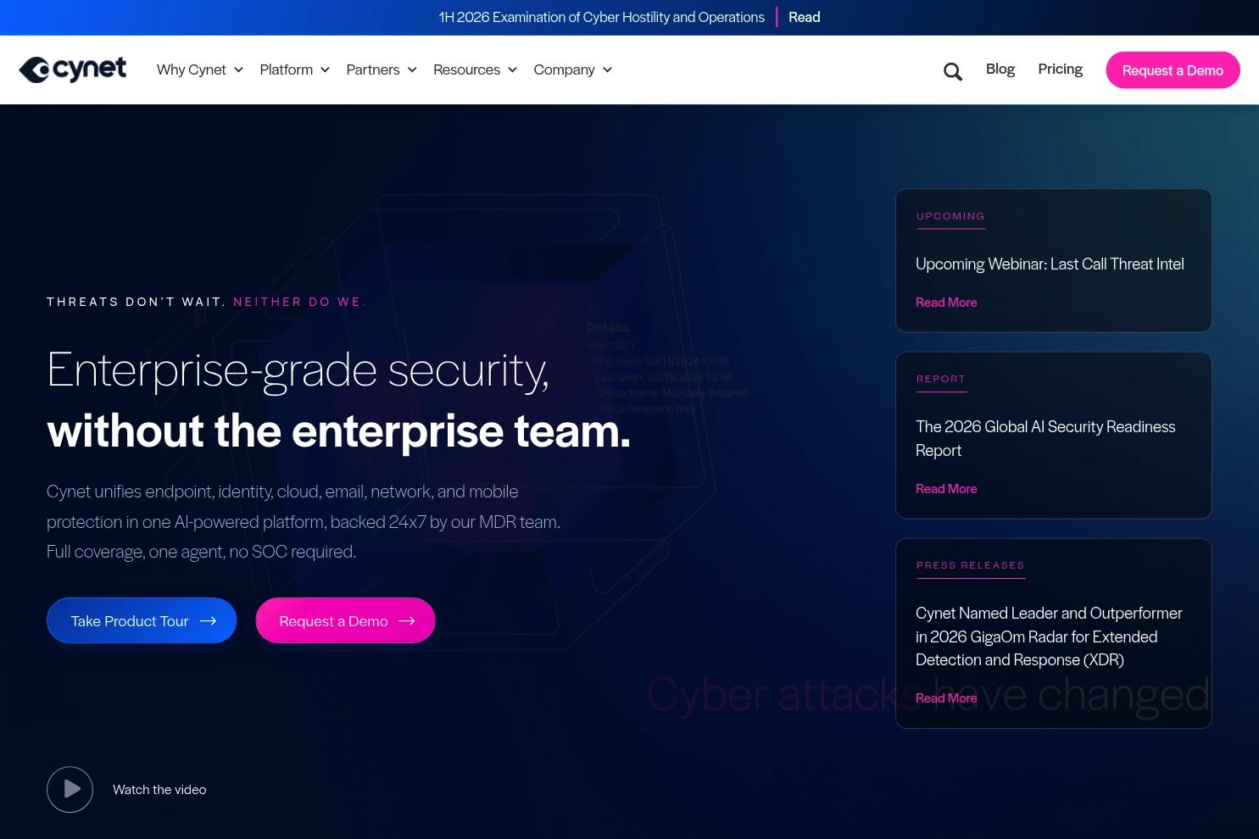Image resolution: width=1259 pixels, height=839 pixels.
Task: Open the Partners menu
Action: click(373, 69)
